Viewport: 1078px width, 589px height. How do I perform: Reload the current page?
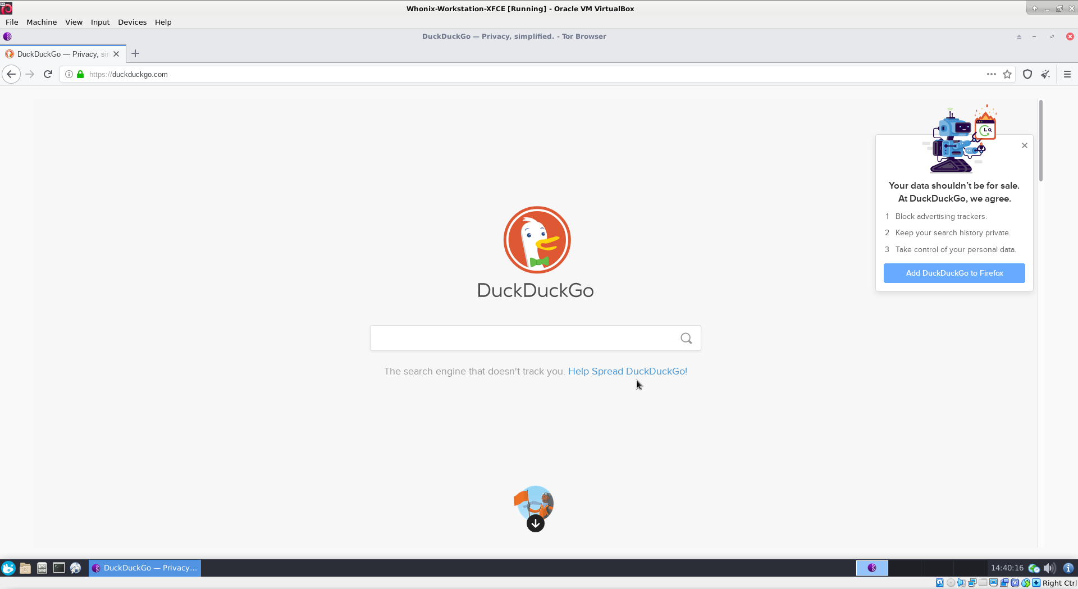pos(48,74)
